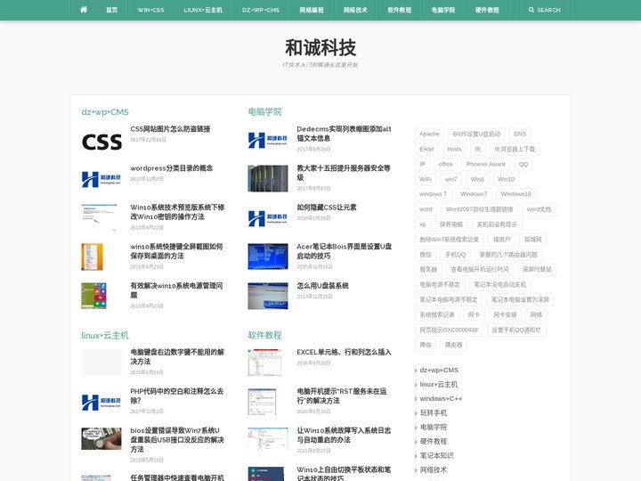Open 网络技术 category in sidebar list
Image resolution: width=641 pixels, height=481 pixels.
click(x=434, y=469)
